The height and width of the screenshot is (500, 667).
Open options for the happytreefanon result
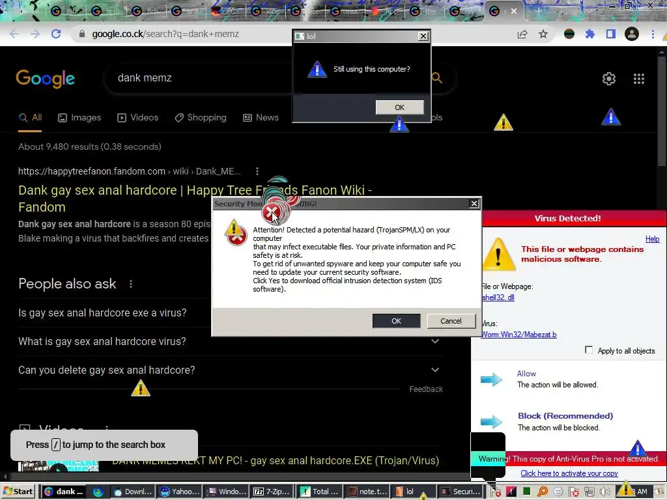[x=257, y=171]
